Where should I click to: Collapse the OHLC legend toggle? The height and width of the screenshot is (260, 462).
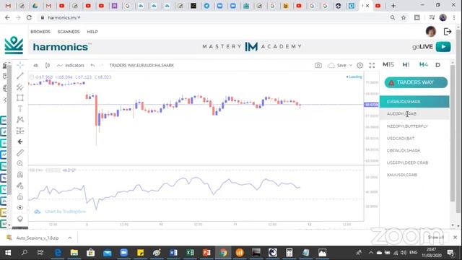32,77
